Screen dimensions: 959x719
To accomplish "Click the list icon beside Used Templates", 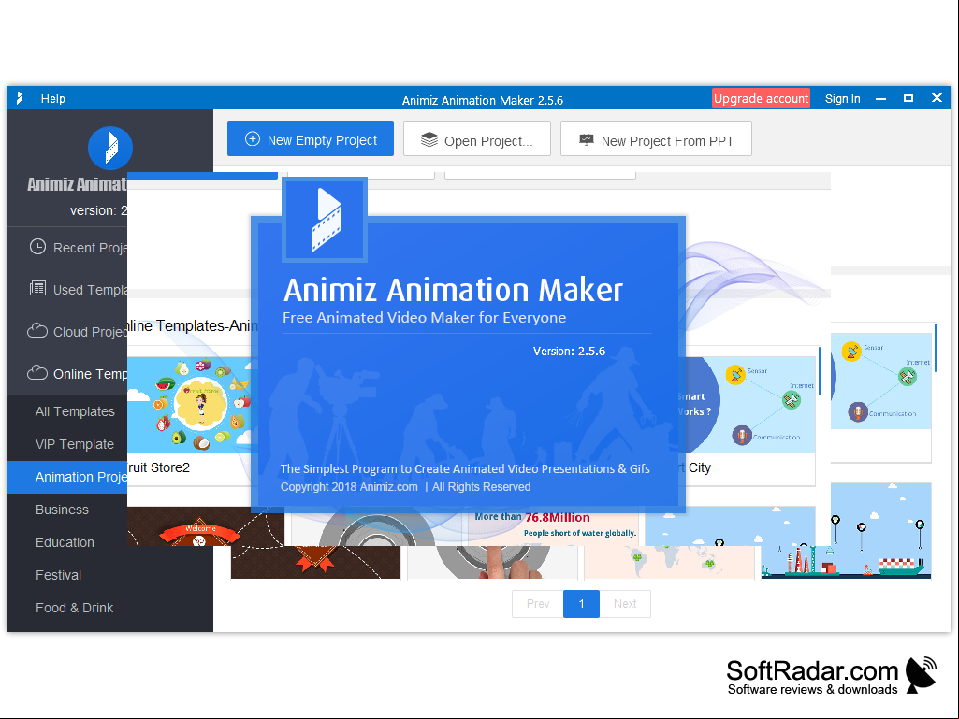I will [38, 288].
